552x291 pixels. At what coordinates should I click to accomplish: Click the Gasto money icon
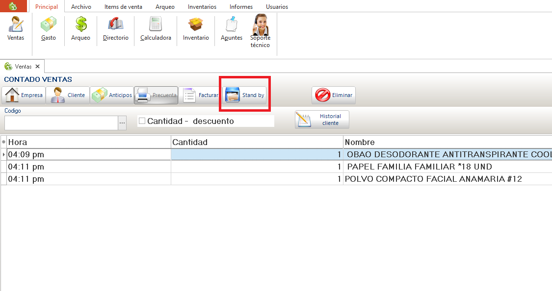[x=48, y=28]
